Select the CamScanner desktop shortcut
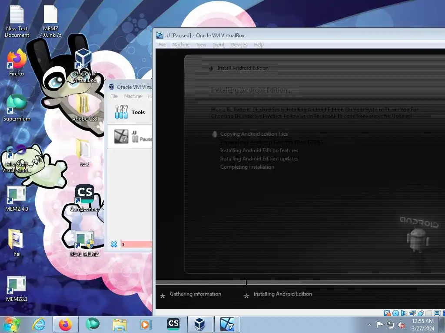Viewport: 445px width, 333px height. [84, 198]
